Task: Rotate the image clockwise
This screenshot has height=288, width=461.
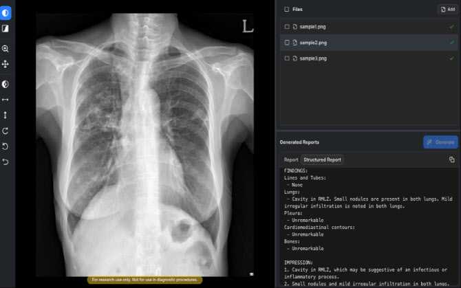Action: [6, 131]
